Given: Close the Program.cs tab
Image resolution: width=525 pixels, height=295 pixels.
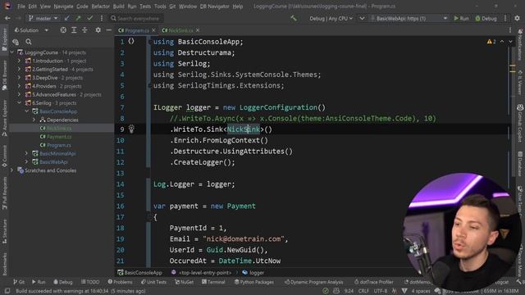Looking at the screenshot, I should click(x=153, y=30).
